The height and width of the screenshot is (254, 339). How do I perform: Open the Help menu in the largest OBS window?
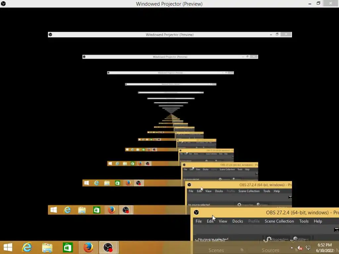[x=318, y=221]
